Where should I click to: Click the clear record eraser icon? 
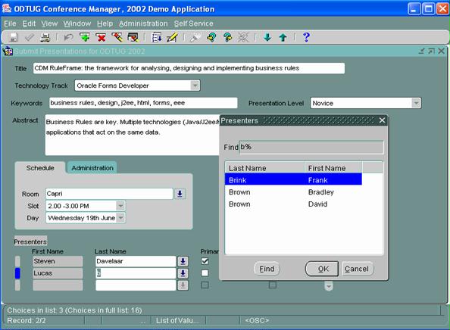coord(117,37)
